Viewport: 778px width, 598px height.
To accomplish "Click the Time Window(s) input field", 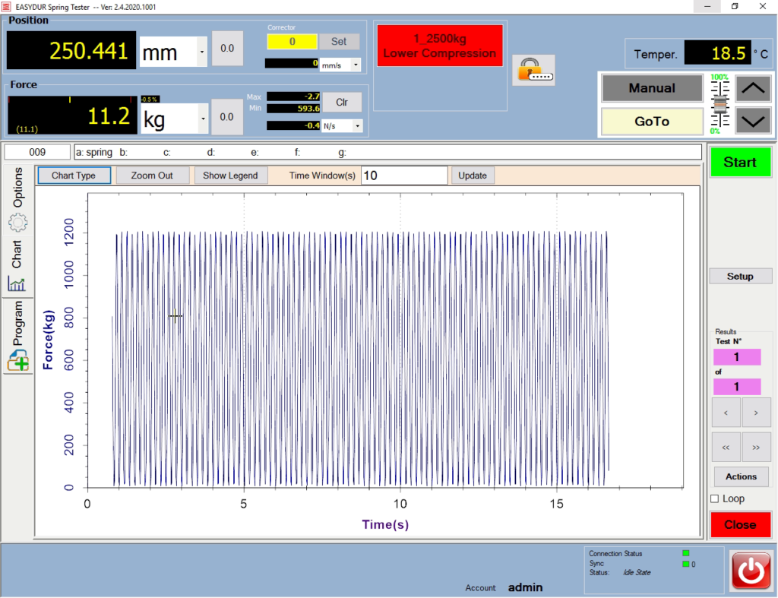I will coord(403,176).
